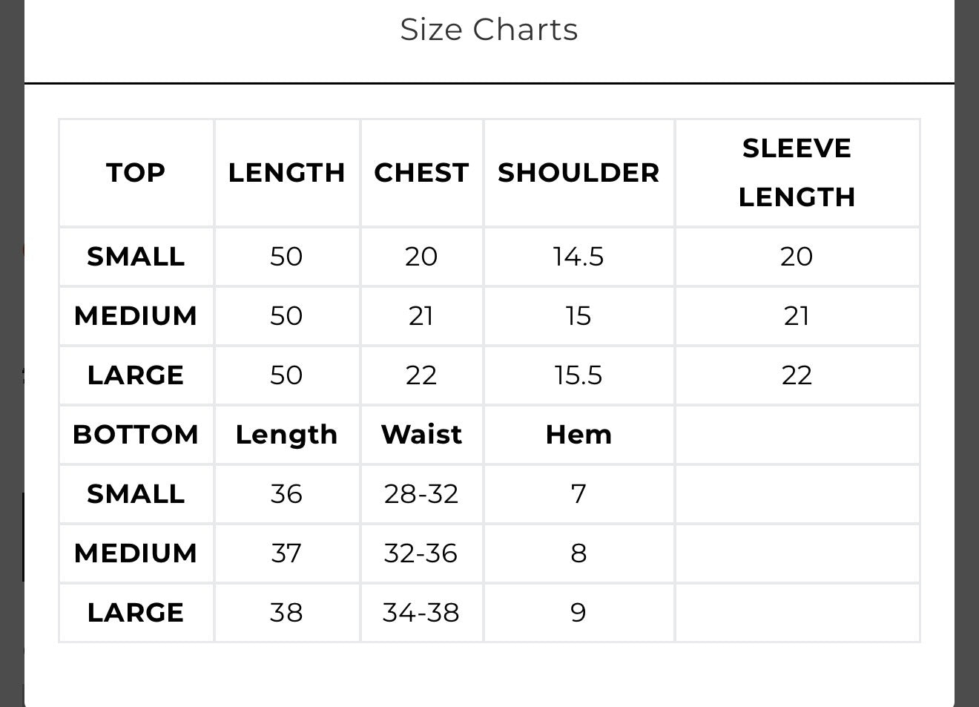Click the BOTTOM section header cell
The width and height of the screenshot is (979, 707).
(x=136, y=435)
